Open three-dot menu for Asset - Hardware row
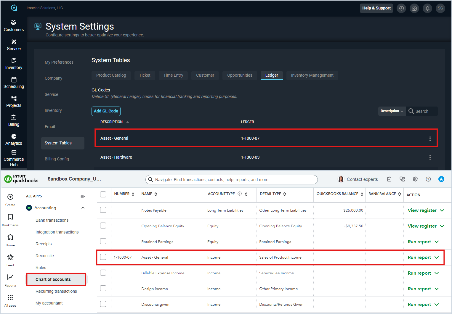Viewport: 452px width, 314px height. click(430, 157)
